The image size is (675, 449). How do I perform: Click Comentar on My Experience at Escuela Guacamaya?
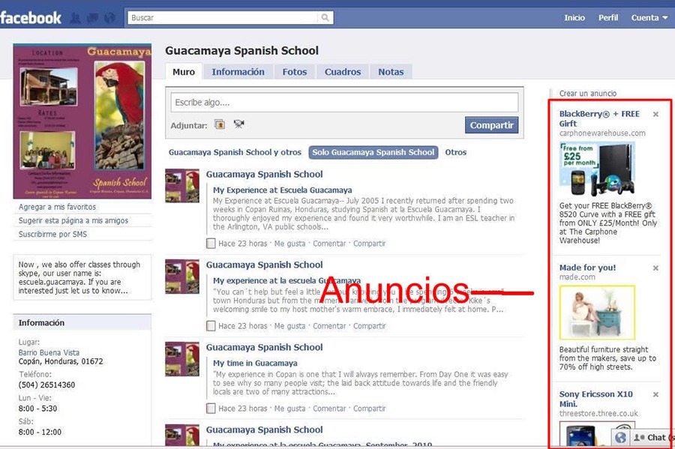tap(329, 244)
